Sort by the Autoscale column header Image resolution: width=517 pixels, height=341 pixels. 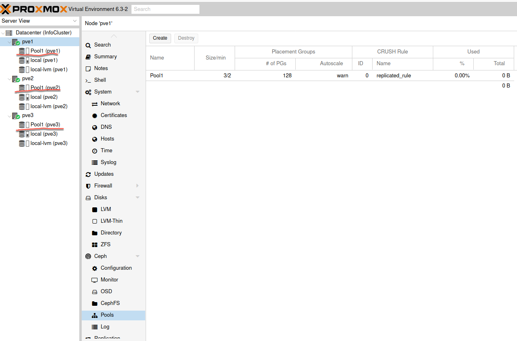coord(324,64)
